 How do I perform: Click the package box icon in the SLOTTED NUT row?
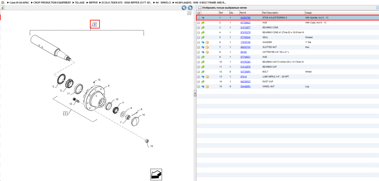point(207,47)
